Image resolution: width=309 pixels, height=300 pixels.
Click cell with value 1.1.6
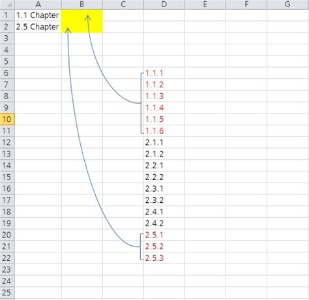click(x=164, y=130)
